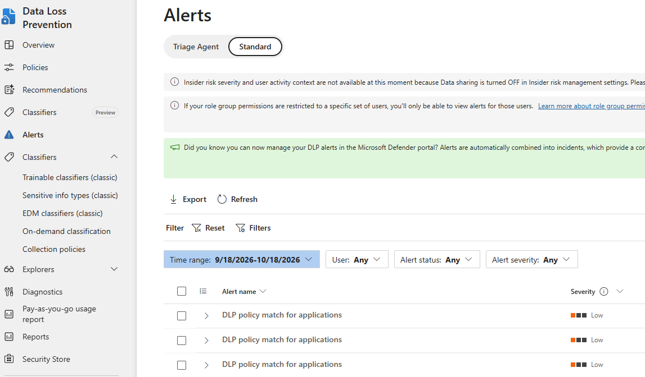Click the tag icon of expanded Classifiers group
The image size is (645, 377).
coord(9,157)
